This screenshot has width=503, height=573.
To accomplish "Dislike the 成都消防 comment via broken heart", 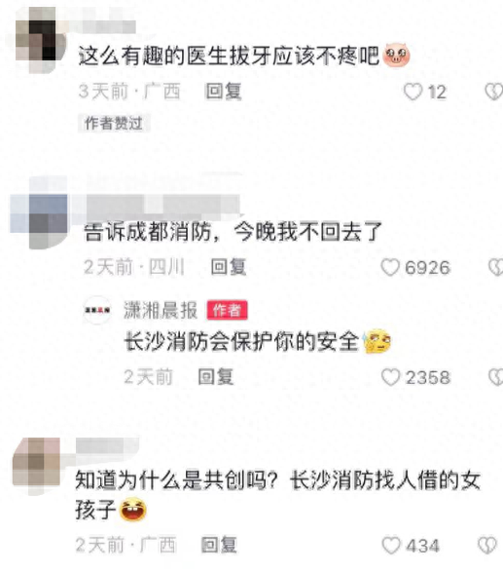I will 496,267.
